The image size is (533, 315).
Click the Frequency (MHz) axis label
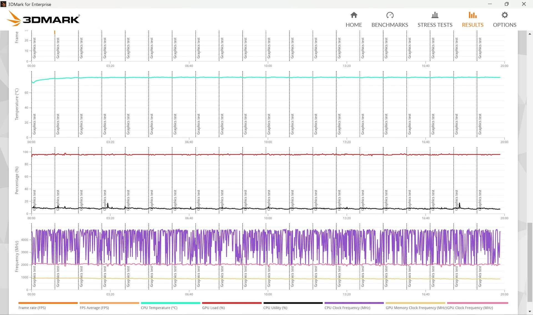[17, 256]
